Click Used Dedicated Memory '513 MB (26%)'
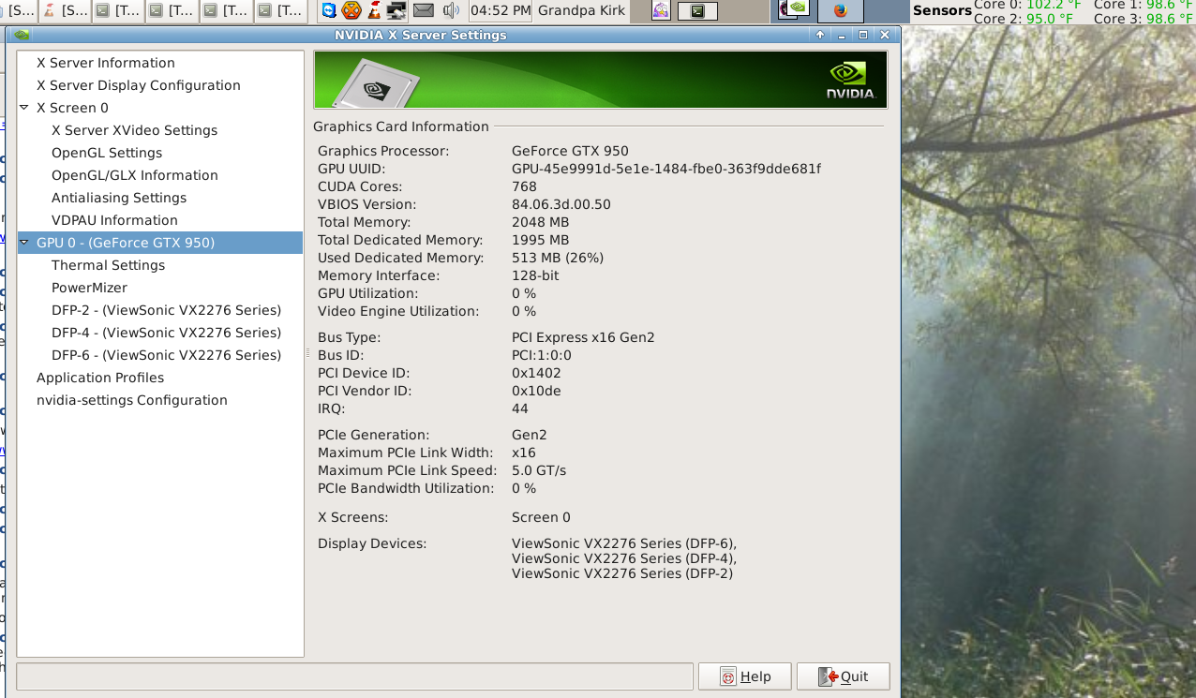1196x698 pixels. coord(558,258)
